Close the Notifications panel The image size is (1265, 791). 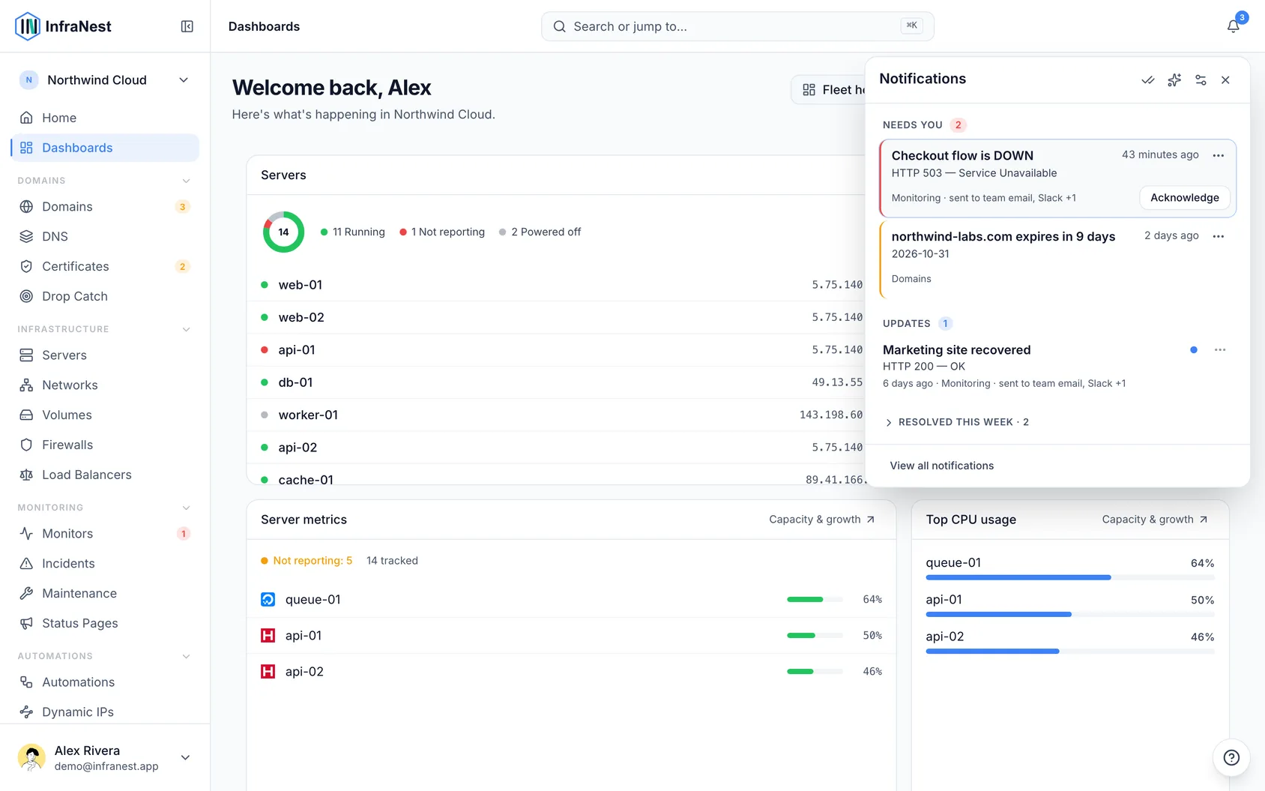click(x=1225, y=80)
